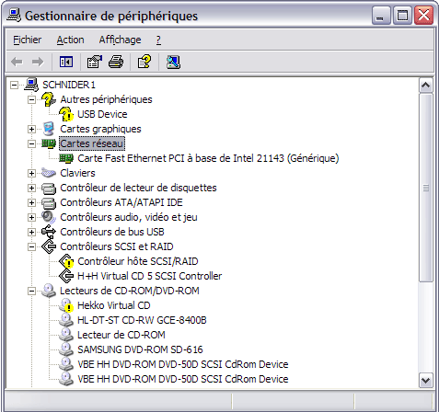The image size is (439, 412).
Task: Click the scan for hardware changes icon
Action: tap(173, 62)
